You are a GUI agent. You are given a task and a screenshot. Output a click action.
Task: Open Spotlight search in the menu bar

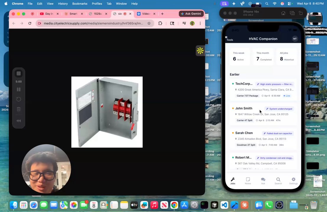pos(267,4)
